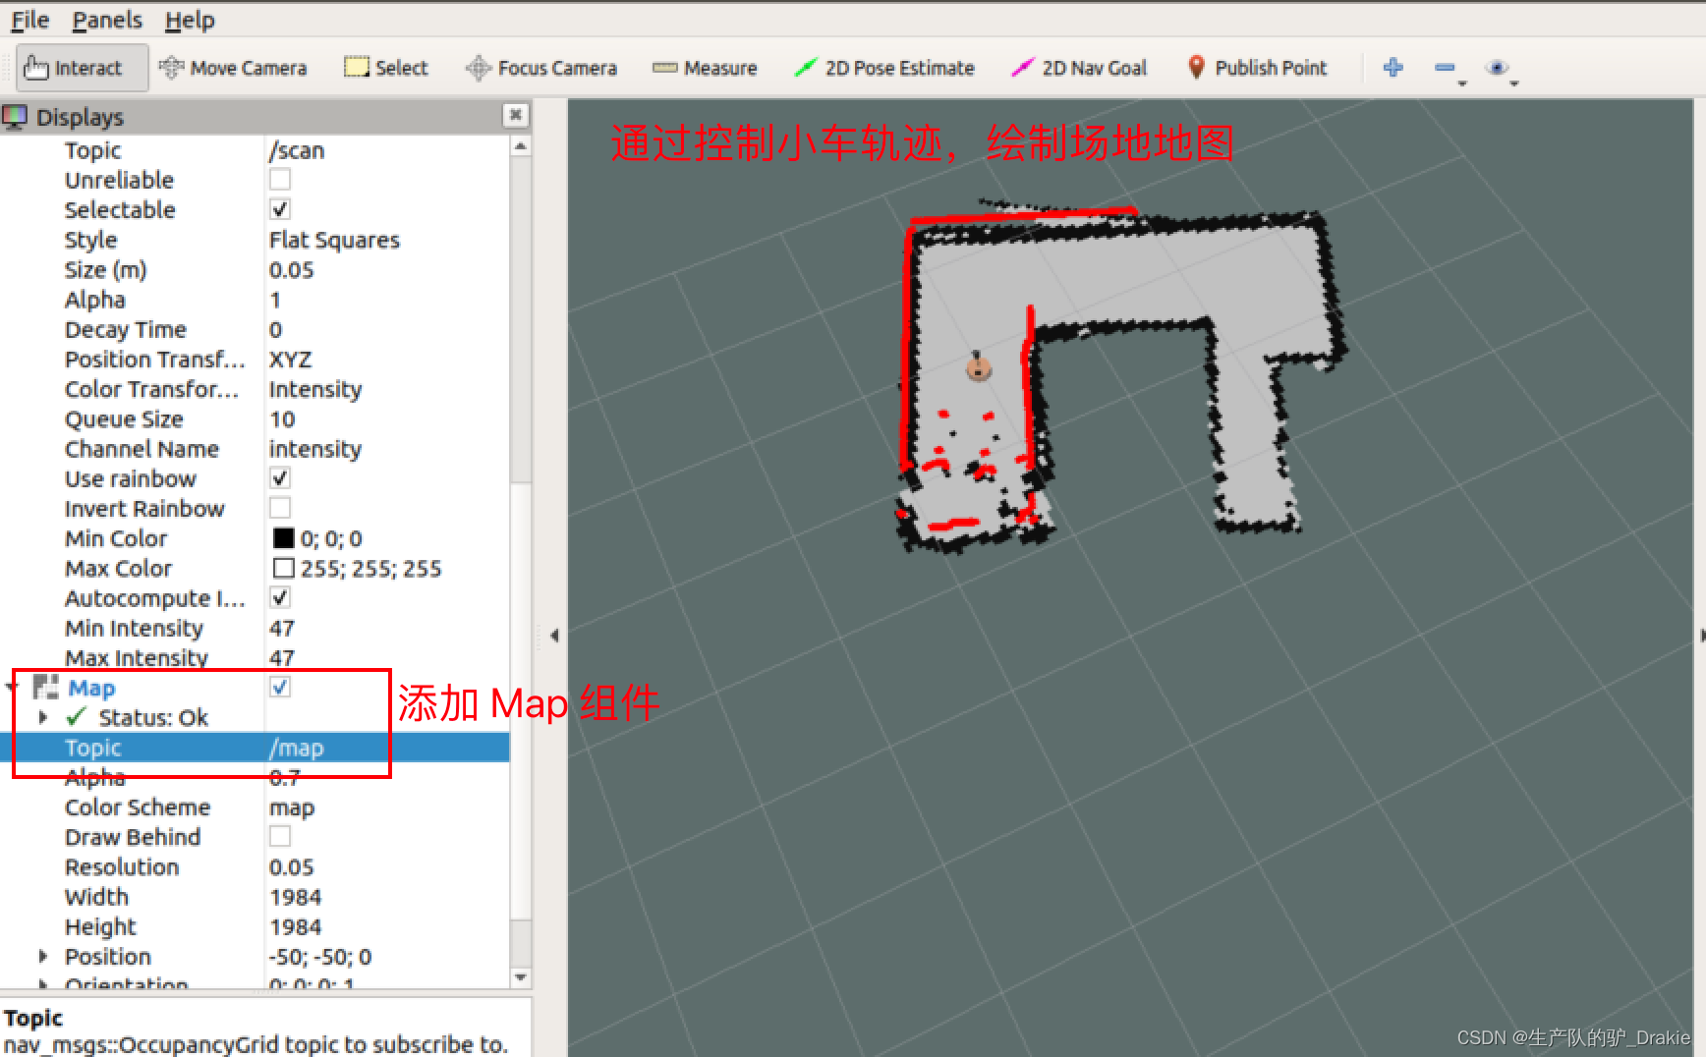1706x1057 pixels.
Task: Expand the Status: Ok row
Action: pos(43,717)
